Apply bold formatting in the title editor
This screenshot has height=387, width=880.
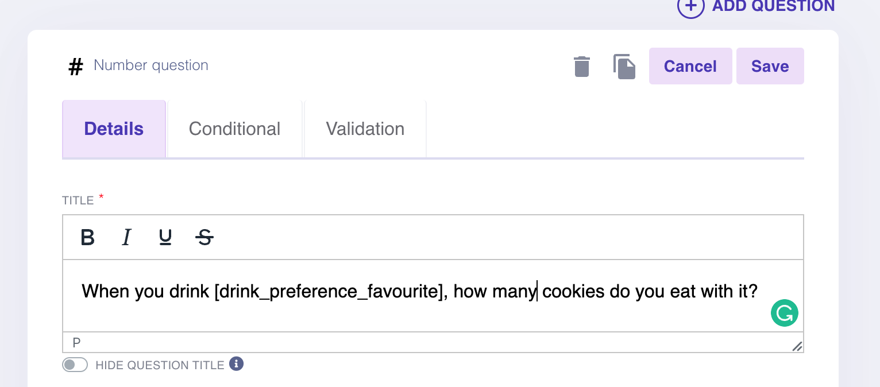87,237
